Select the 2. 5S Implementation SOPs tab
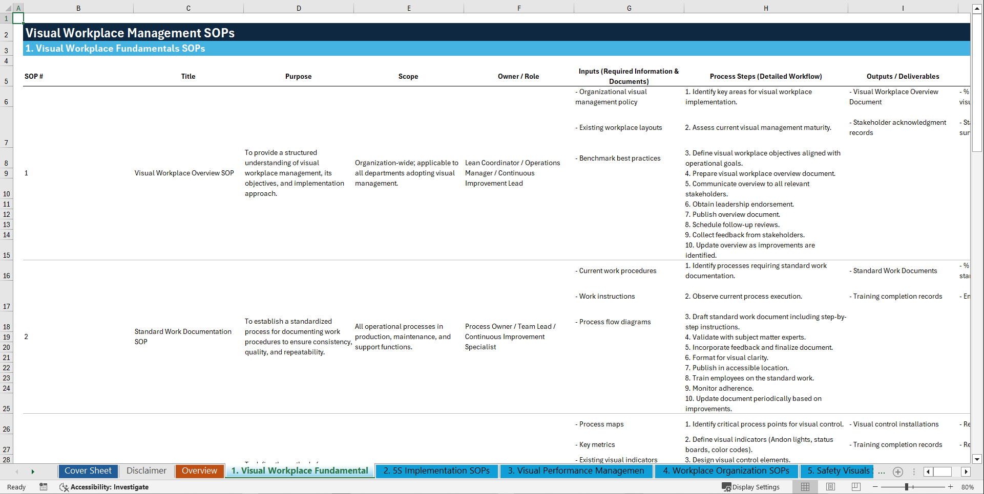Screen dimensions: 984x494 pyautogui.click(x=436, y=471)
